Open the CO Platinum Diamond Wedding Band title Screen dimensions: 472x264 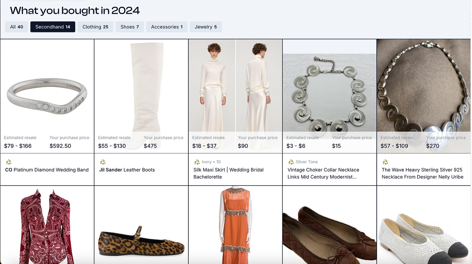47,170
